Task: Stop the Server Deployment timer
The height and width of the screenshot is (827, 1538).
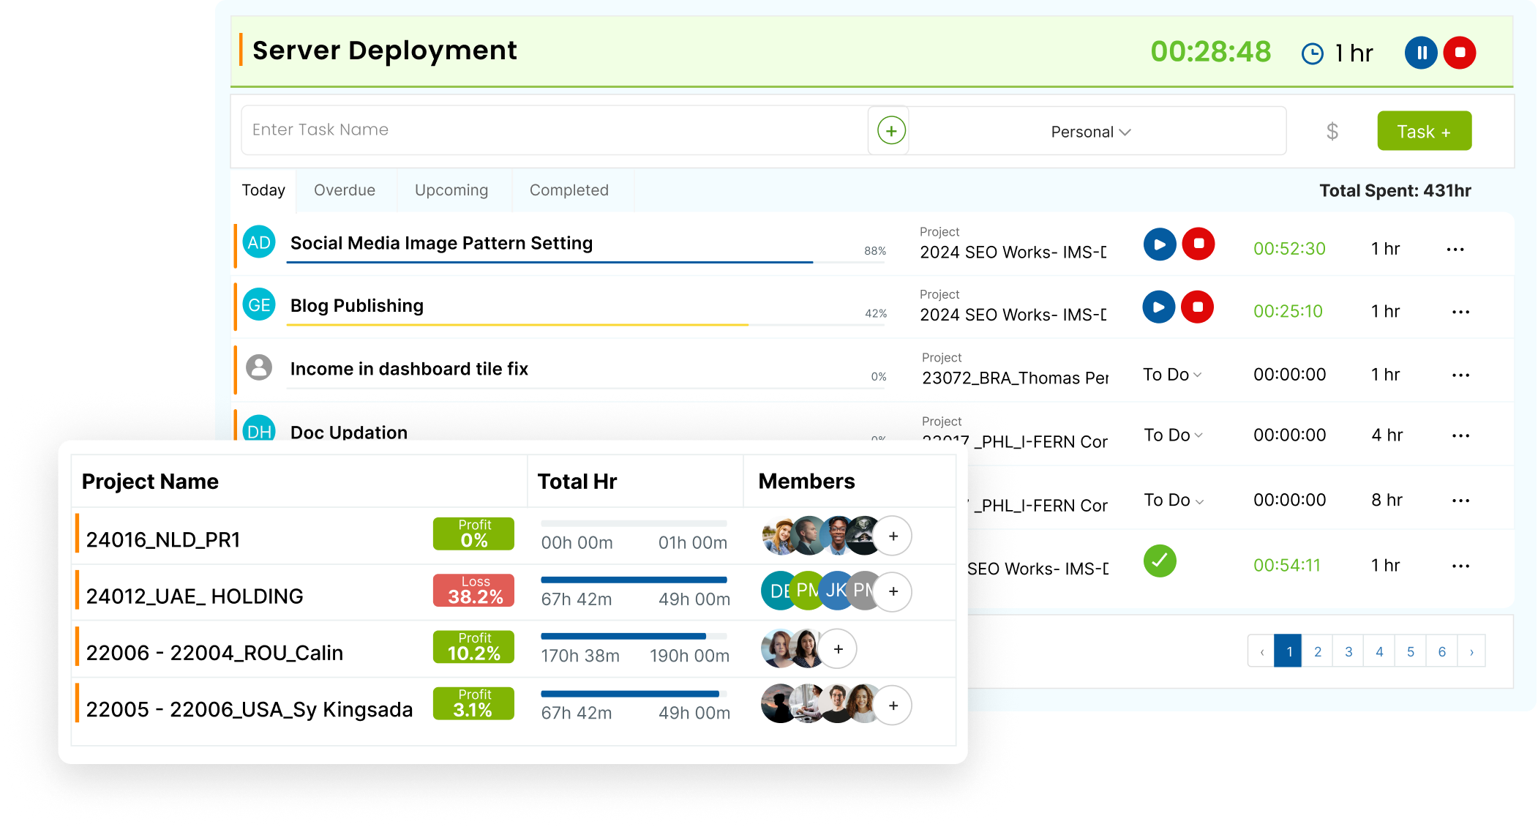Action: (x=1460, y=53)
